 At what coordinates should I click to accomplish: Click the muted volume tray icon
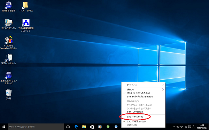pos(182,127)
